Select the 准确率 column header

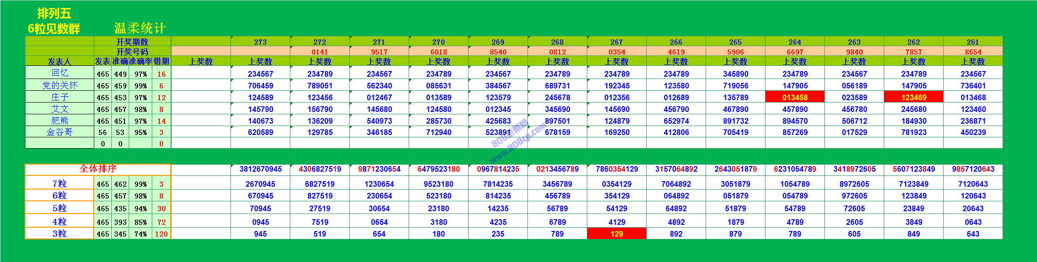140,62
